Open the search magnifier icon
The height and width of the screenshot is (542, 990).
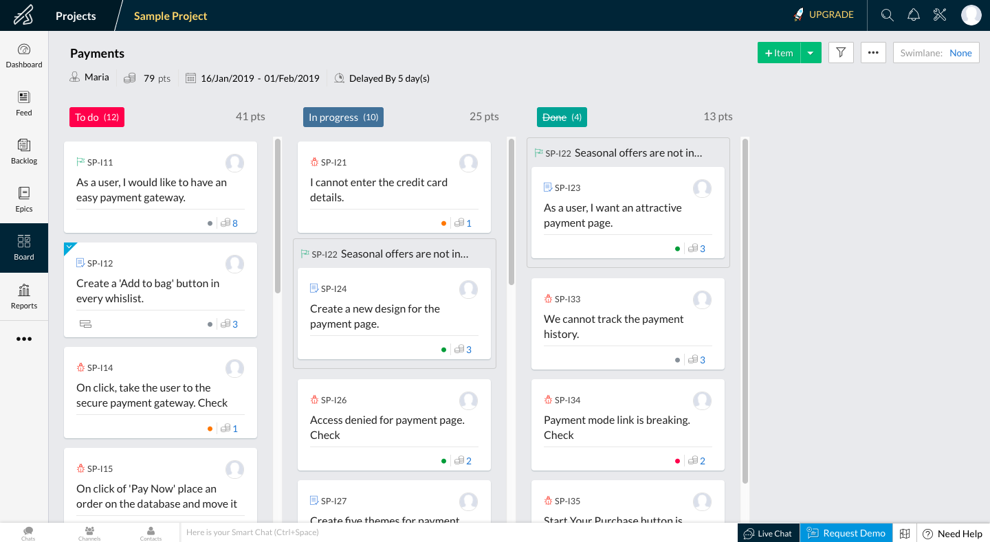[887, 15]
